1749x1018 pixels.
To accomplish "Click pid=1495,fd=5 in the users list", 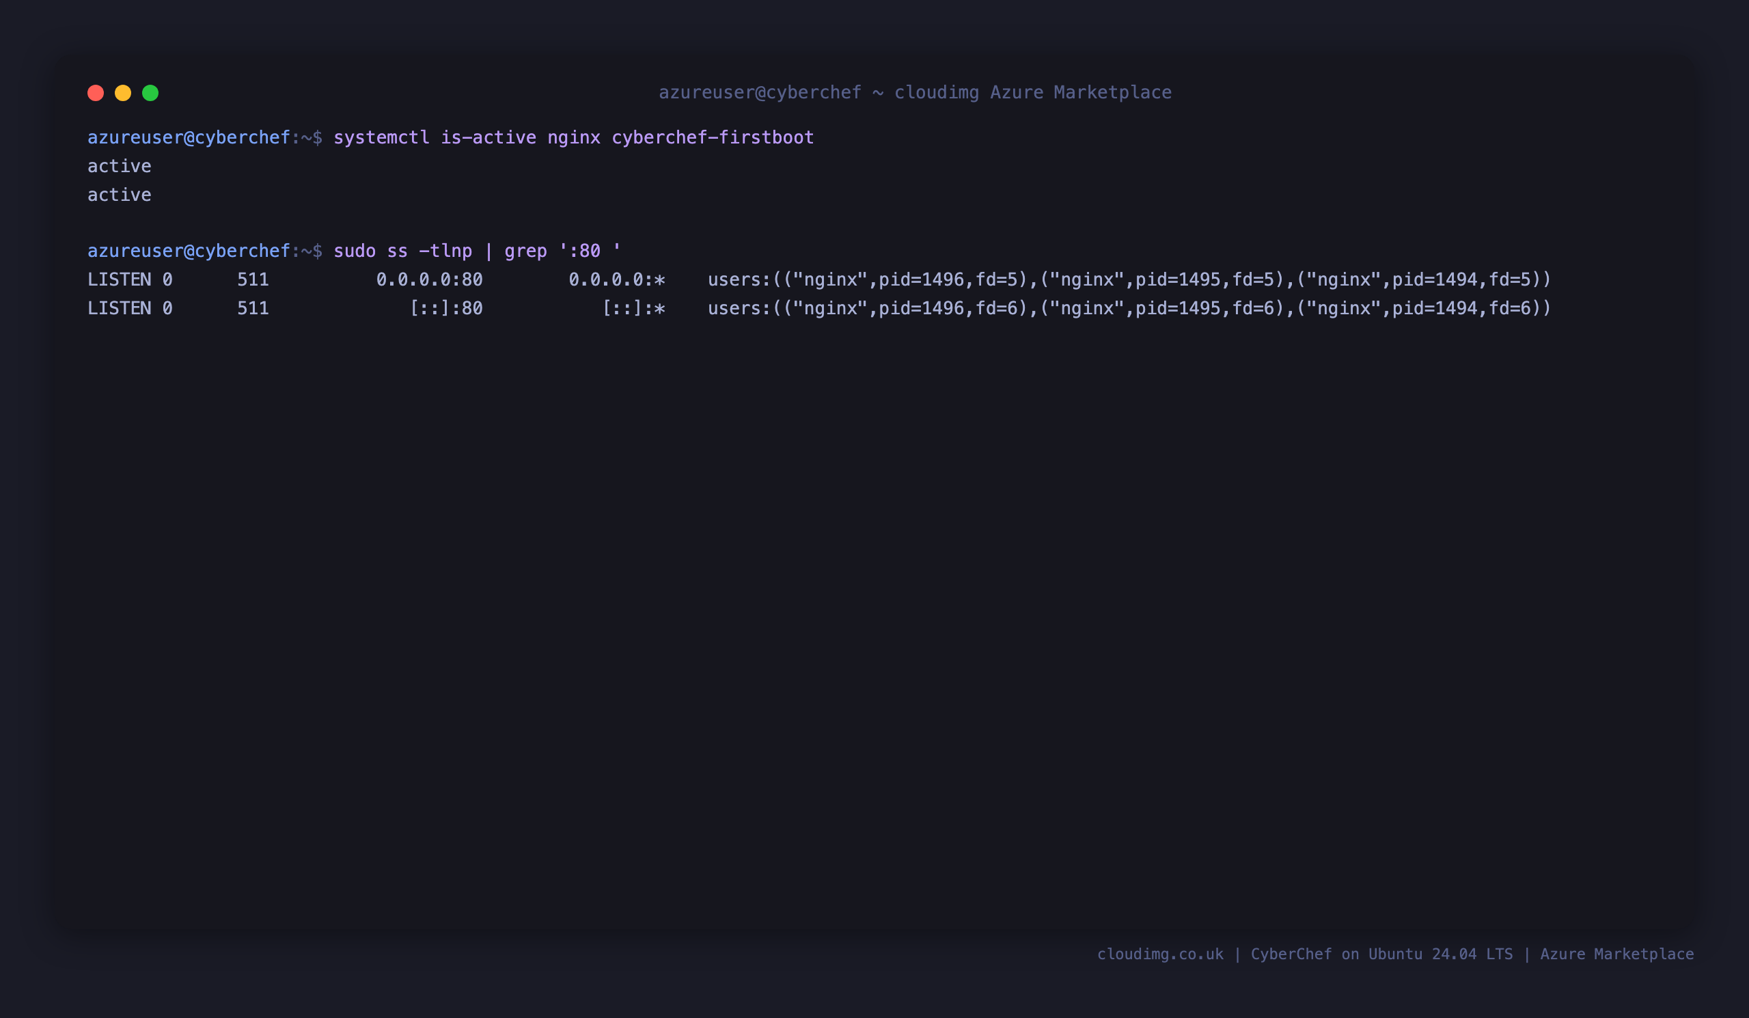I will tap(1205, 279).
